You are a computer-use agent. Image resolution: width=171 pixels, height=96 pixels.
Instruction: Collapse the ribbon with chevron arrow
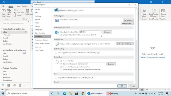click(x=169, y=19)
